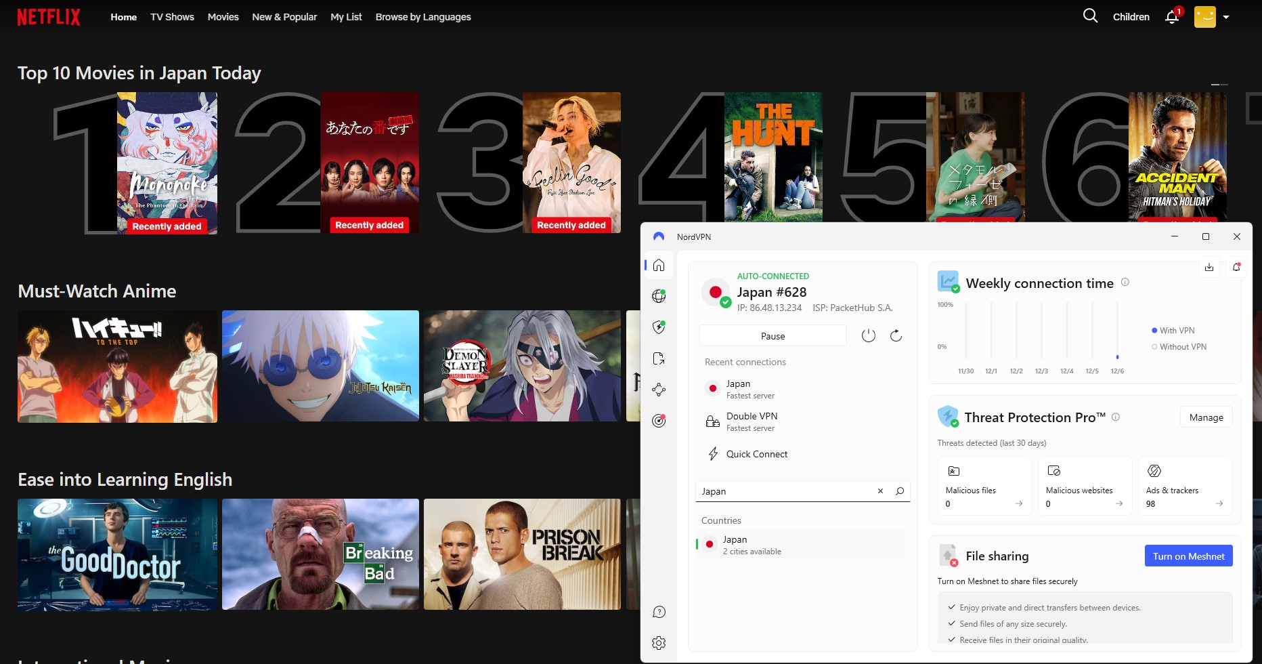The height and width of the screenshot is (664, 1262).
Task: Open Haikyu To The Top thumbnail
Action: click(117, 367)
